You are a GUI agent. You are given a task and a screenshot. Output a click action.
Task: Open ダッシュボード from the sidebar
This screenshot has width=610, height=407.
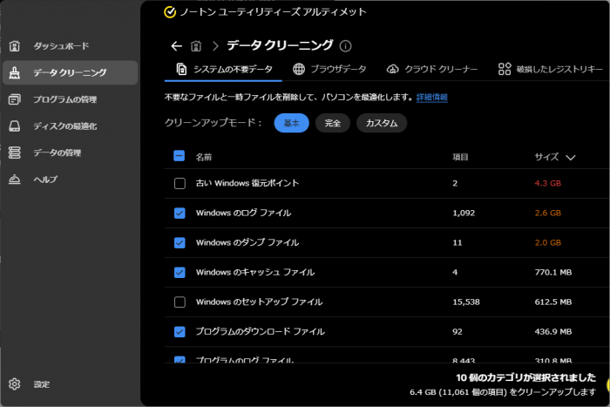point(70,46)
